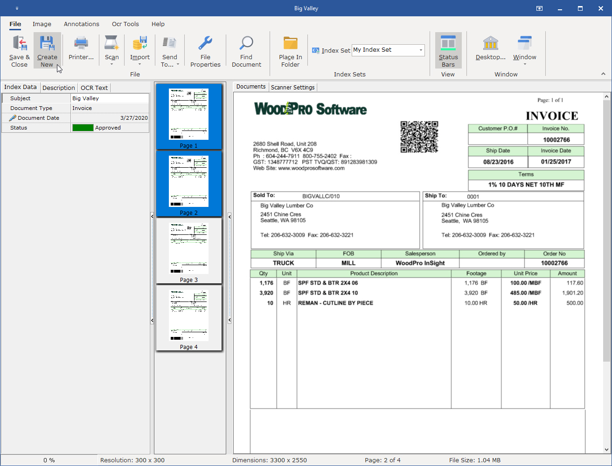Click the Save & Close icon
This screenshot has height=466, width=612.
pyautogui.click(x=20, y=43)
